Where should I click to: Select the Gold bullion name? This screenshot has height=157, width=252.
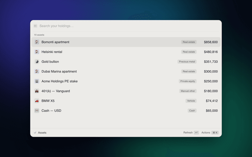pos(50,62)
